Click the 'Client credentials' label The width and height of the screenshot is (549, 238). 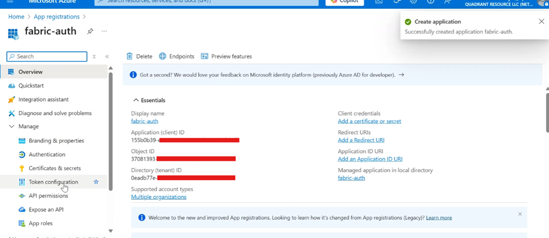[359, 114]
